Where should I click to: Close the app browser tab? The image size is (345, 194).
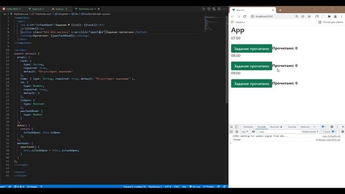(273, 10)
